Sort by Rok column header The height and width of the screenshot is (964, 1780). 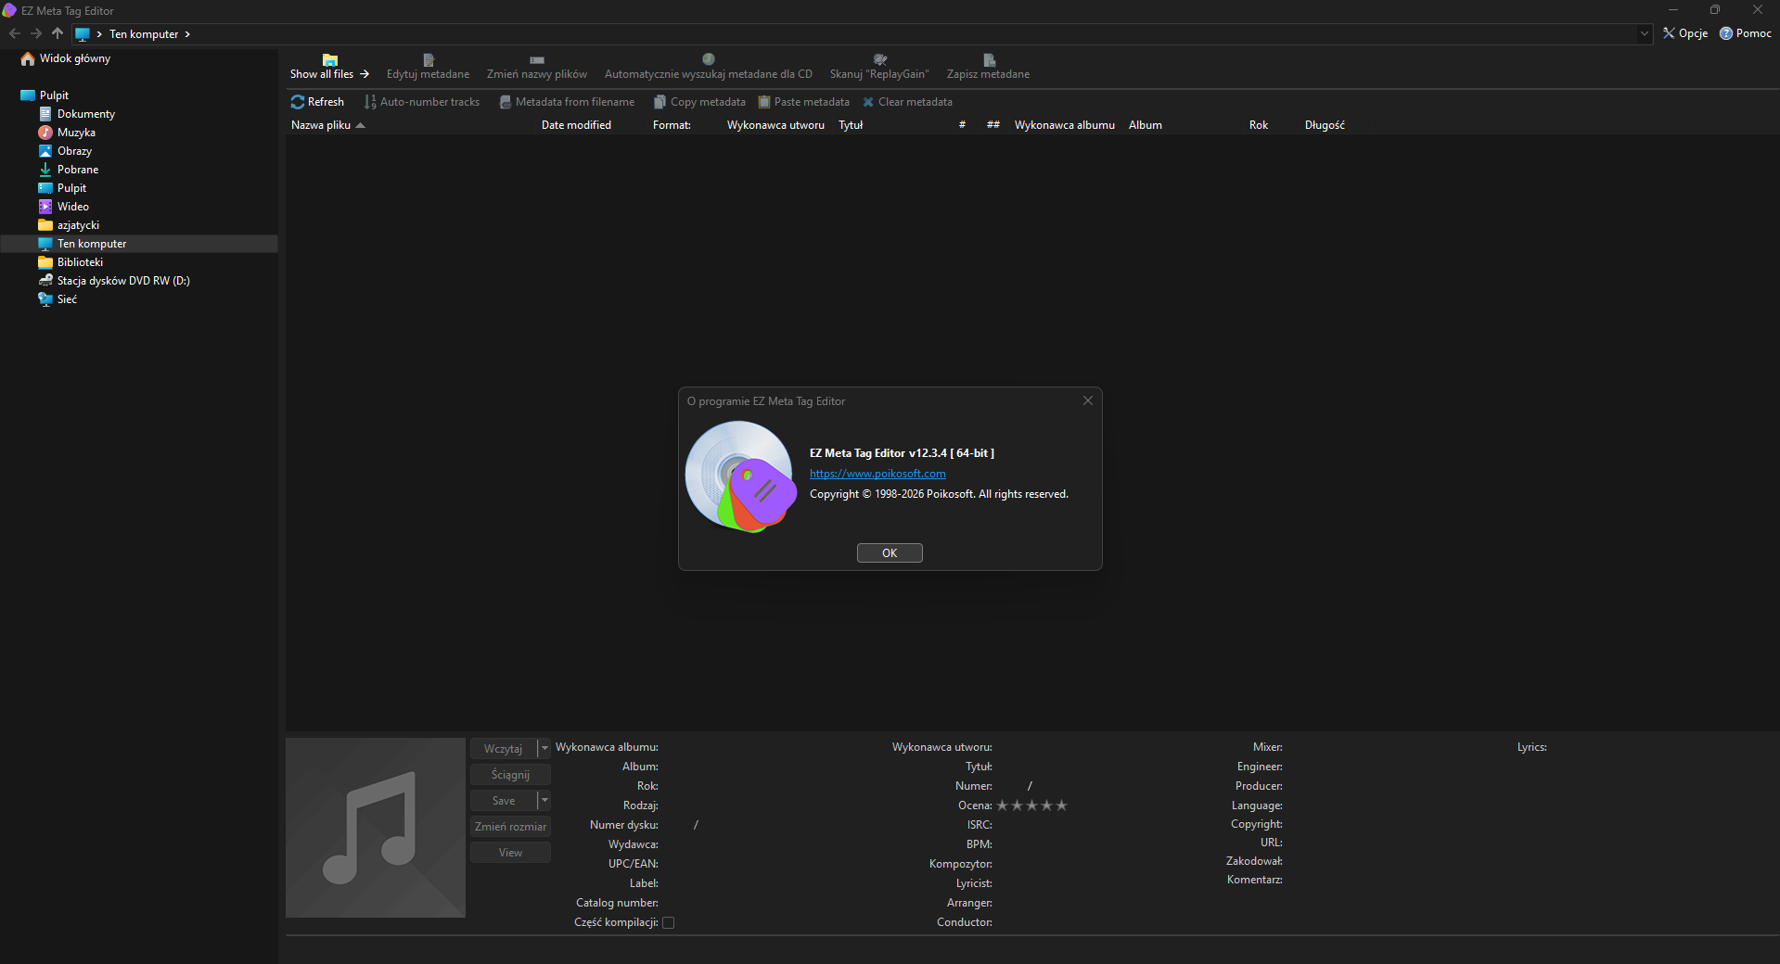pos(1259,125)
